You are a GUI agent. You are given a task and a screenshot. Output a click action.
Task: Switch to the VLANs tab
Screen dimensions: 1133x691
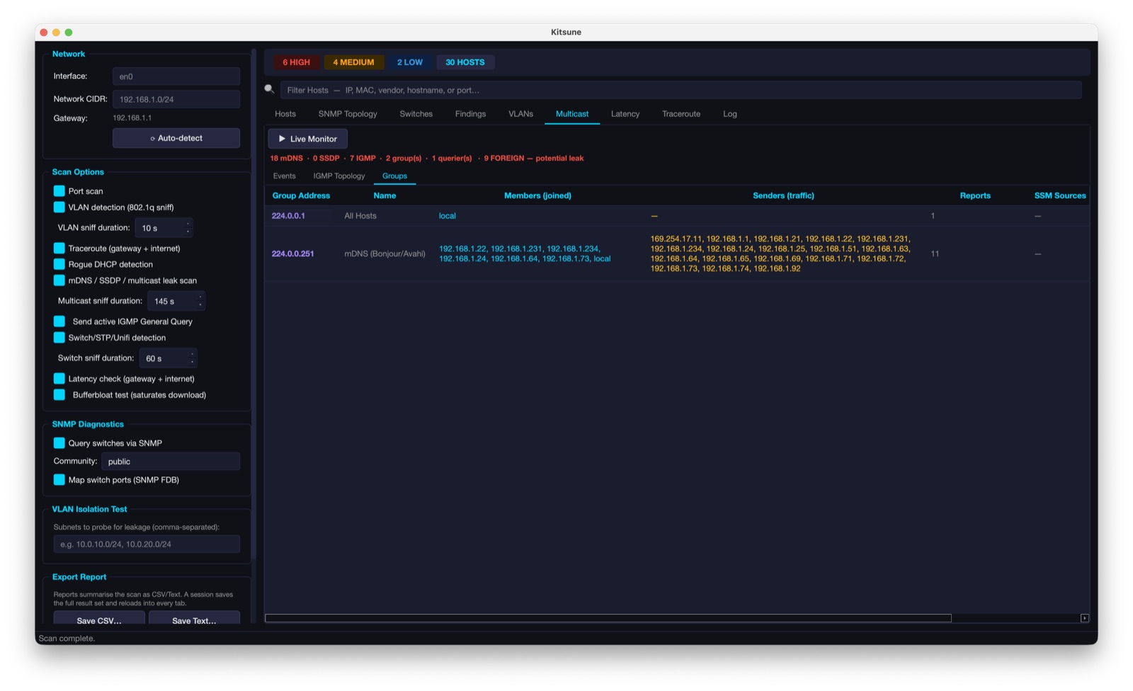(520, 114)
